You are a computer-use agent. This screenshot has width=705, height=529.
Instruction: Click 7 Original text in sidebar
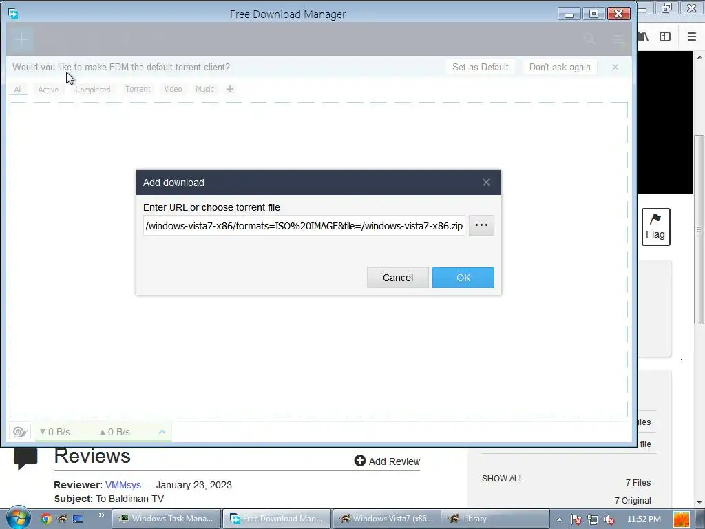pos(633,501)
